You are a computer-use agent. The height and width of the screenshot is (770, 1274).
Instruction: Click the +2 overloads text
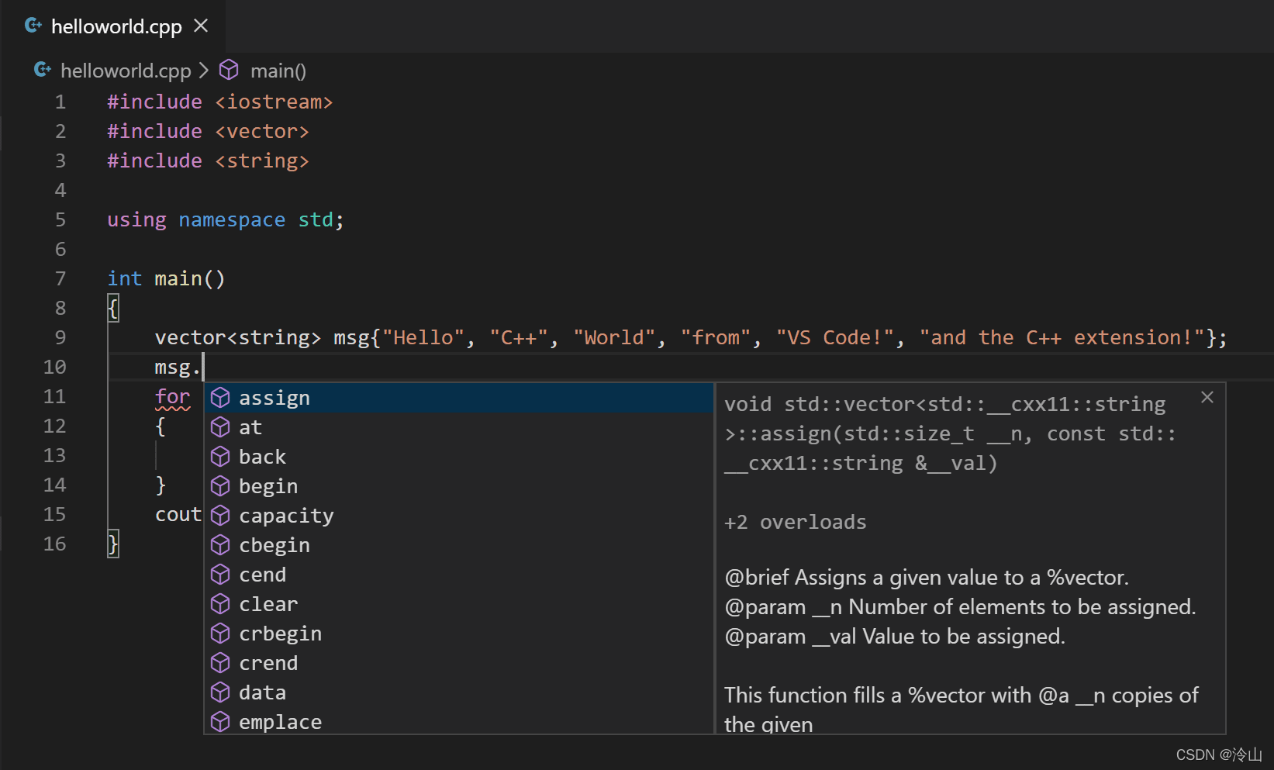[795, 522]
